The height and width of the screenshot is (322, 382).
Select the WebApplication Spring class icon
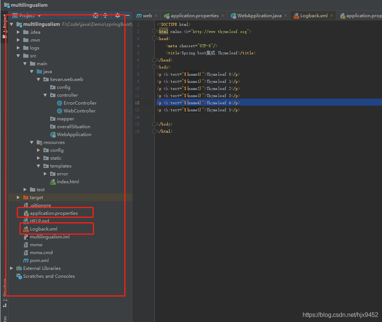[x=53, y=135]
